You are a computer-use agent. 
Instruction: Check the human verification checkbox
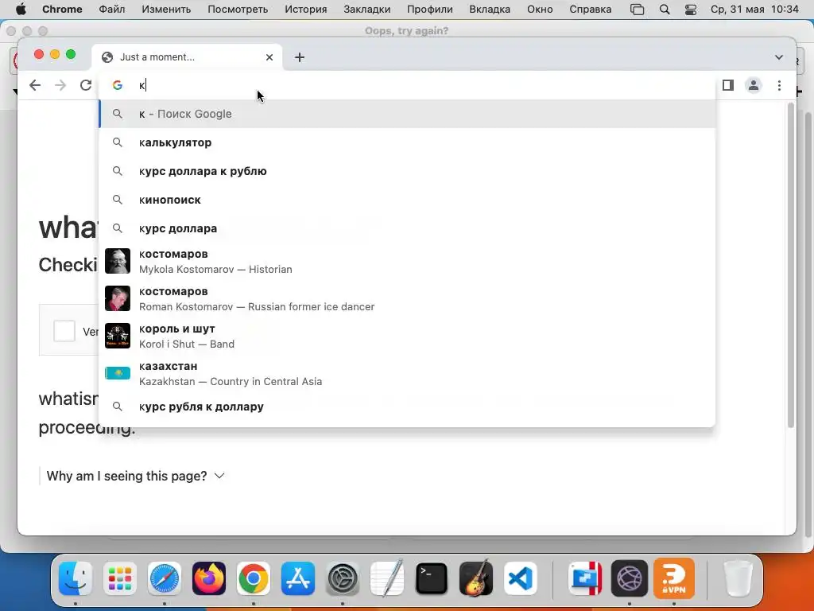point(64,331)
